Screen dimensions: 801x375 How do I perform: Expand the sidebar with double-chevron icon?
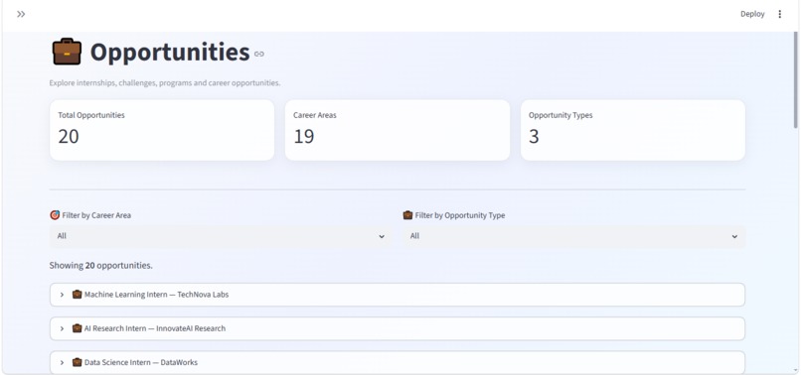click(x=21, y=14)
